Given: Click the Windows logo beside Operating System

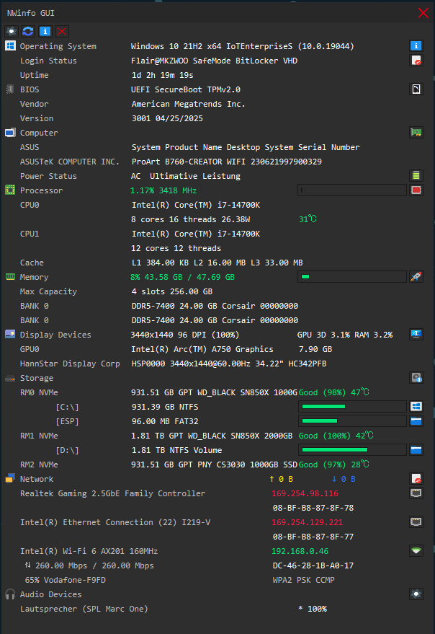Looking at the screenshot, I should coord(10,45).
